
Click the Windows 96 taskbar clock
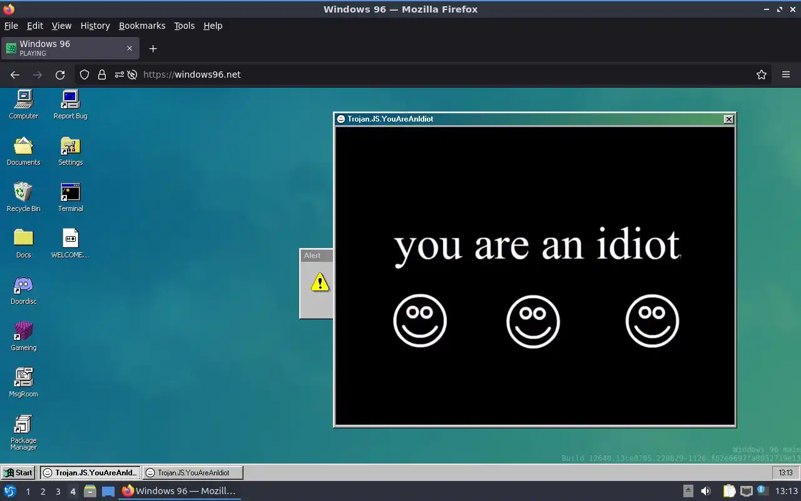(x=785, y=473)
